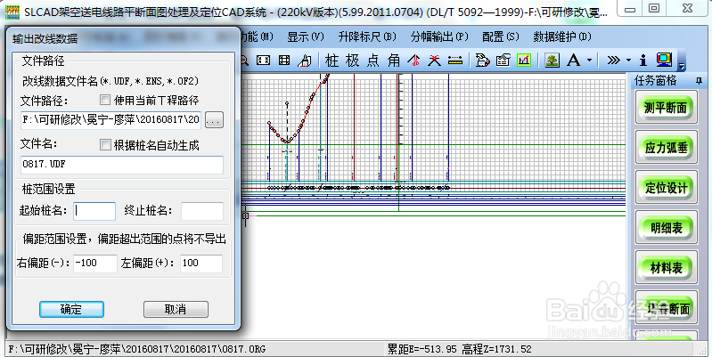
Task: Click the red scissors cut icon
Action: coord(413,60)
